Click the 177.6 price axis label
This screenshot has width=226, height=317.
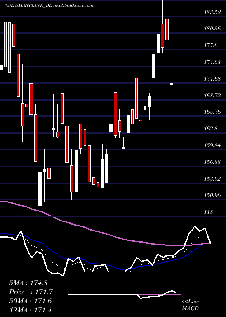click(x=211, y=45)
